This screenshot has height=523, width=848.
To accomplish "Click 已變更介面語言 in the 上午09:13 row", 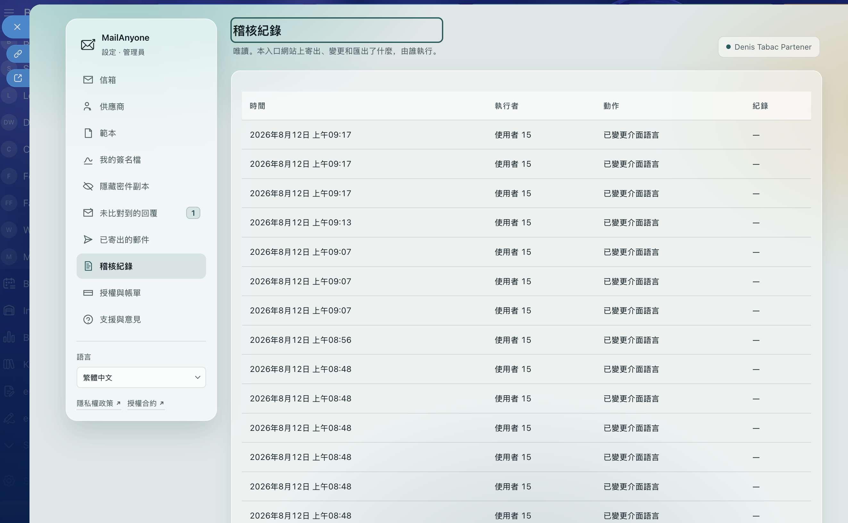I will point(631,222).
